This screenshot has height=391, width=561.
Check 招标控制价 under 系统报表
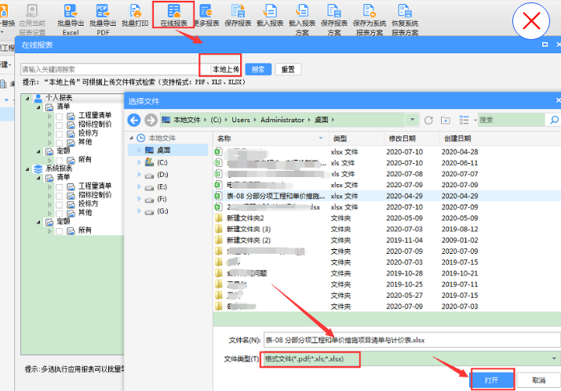pyautogui.click(x=60, y=196)
